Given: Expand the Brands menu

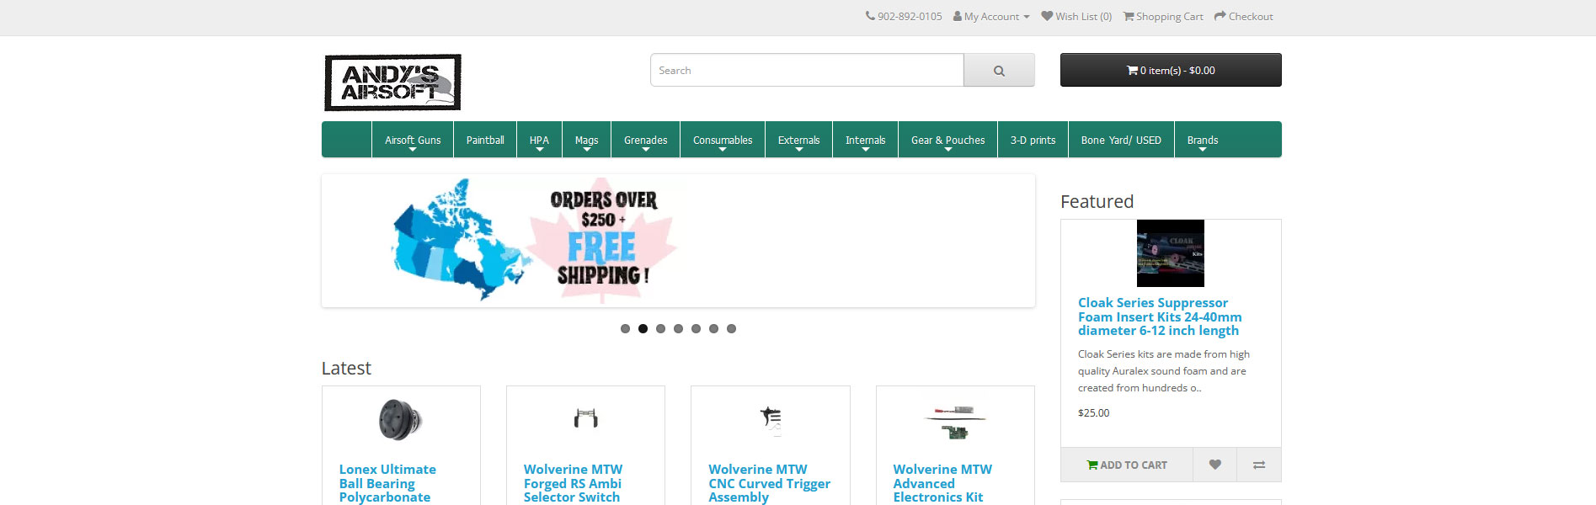Looking at the screenshot, I should click(x=1202, y=140).
